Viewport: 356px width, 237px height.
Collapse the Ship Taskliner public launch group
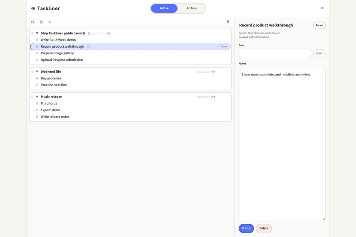37,33
